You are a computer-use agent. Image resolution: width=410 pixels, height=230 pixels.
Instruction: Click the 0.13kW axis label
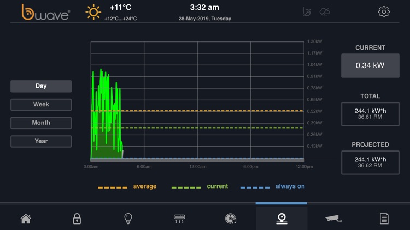click(x=314, y=146)
